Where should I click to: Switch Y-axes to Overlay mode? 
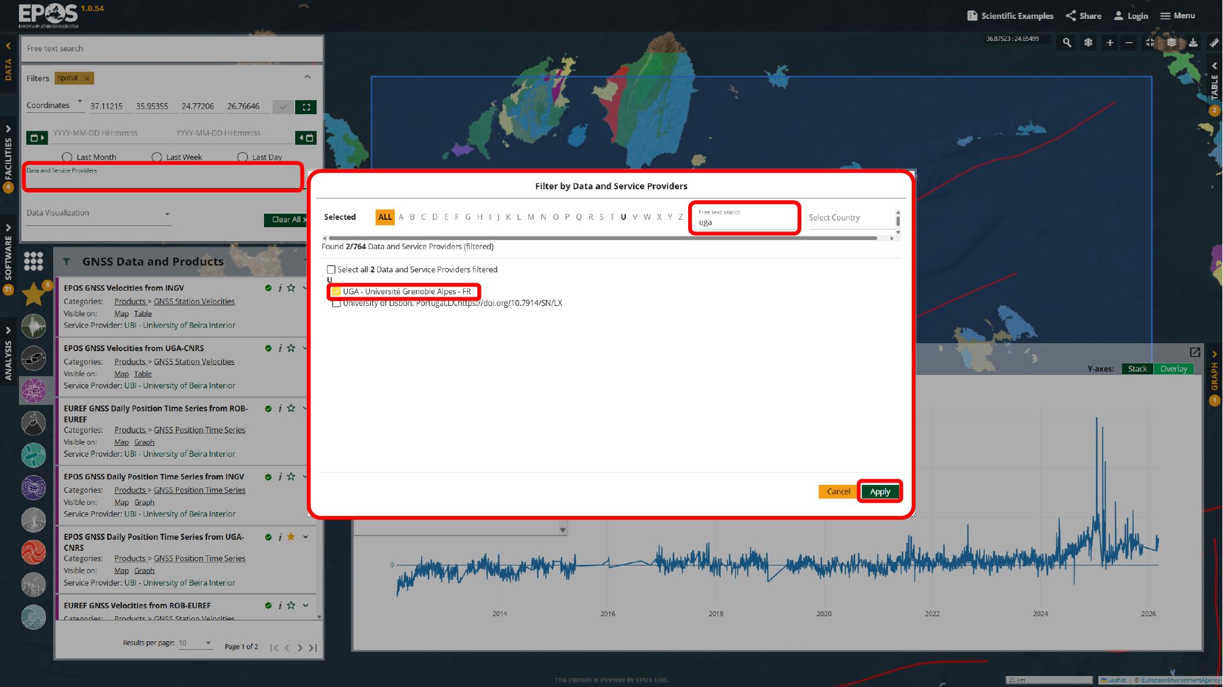click(1173, 369)
